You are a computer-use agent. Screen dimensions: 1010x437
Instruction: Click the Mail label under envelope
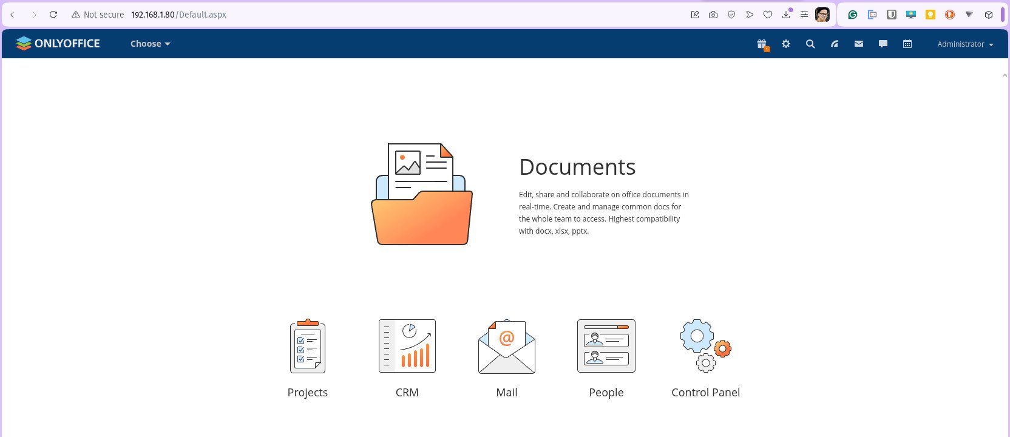(x=507, y=393)
